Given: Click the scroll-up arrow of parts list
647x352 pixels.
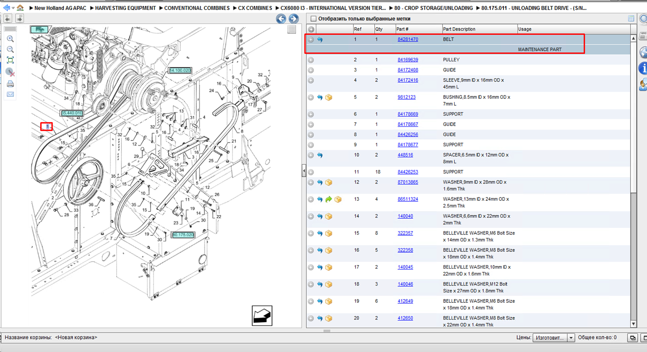Looking at the screenshot, I should [x=633, y=38].
